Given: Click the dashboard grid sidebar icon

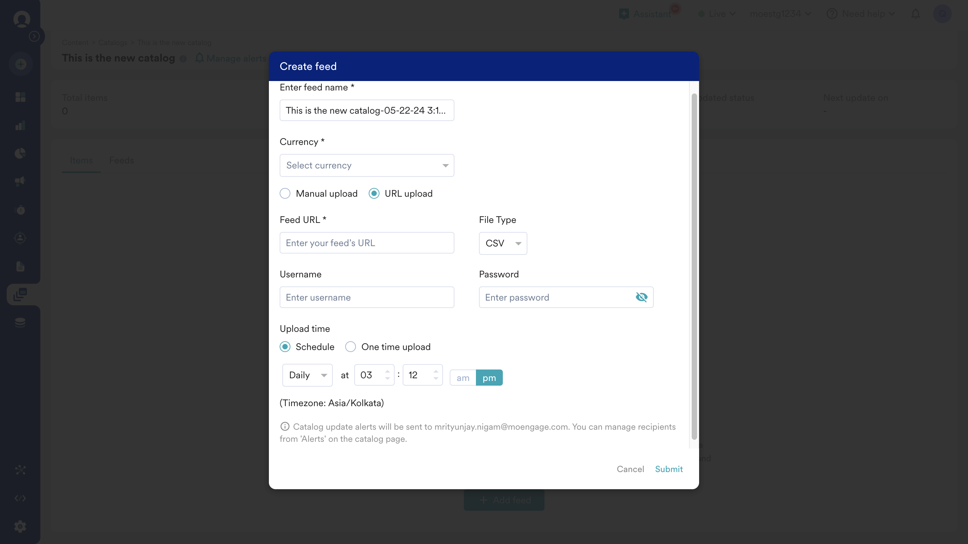Looking at the screenshot, I should [x=20, y=97].
